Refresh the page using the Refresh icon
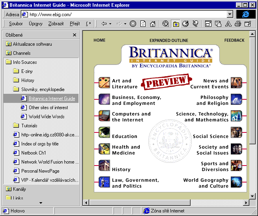Image resolution: width=258 pixels, height=216 pixels. click(143, 24)
